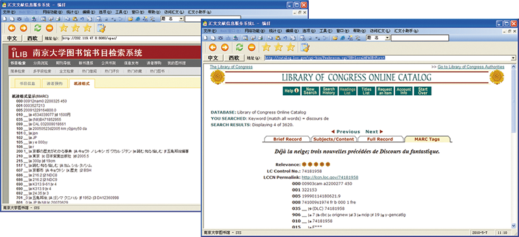Click orange stop icon in Nanjing library window

(x=50, y=28)
